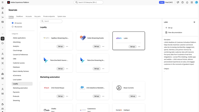
Task: Open more options for Talon.One Batch Source
Action: click(67, 69)
